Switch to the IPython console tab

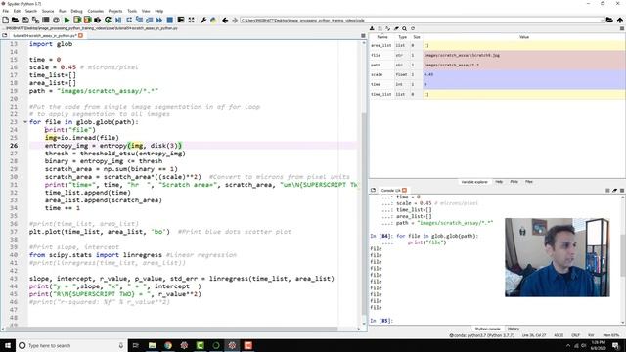tap(487, 329)
